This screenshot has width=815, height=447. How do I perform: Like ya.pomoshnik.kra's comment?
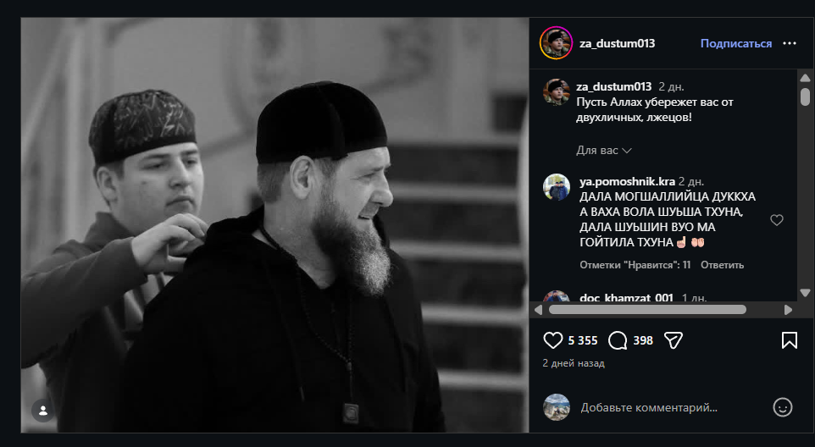tap(776, 220)
